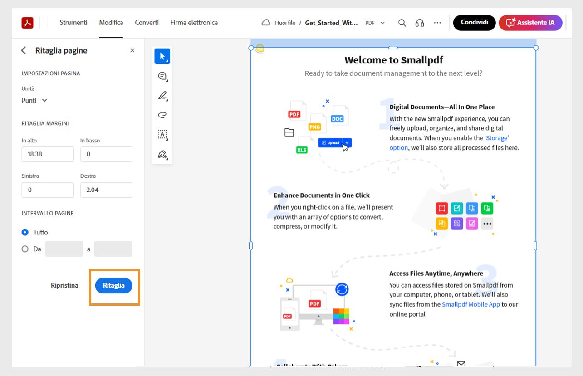The image size is (583, 376).
Task: Click the left-edge middle crop handle
Action: click(x=251, y=246)
